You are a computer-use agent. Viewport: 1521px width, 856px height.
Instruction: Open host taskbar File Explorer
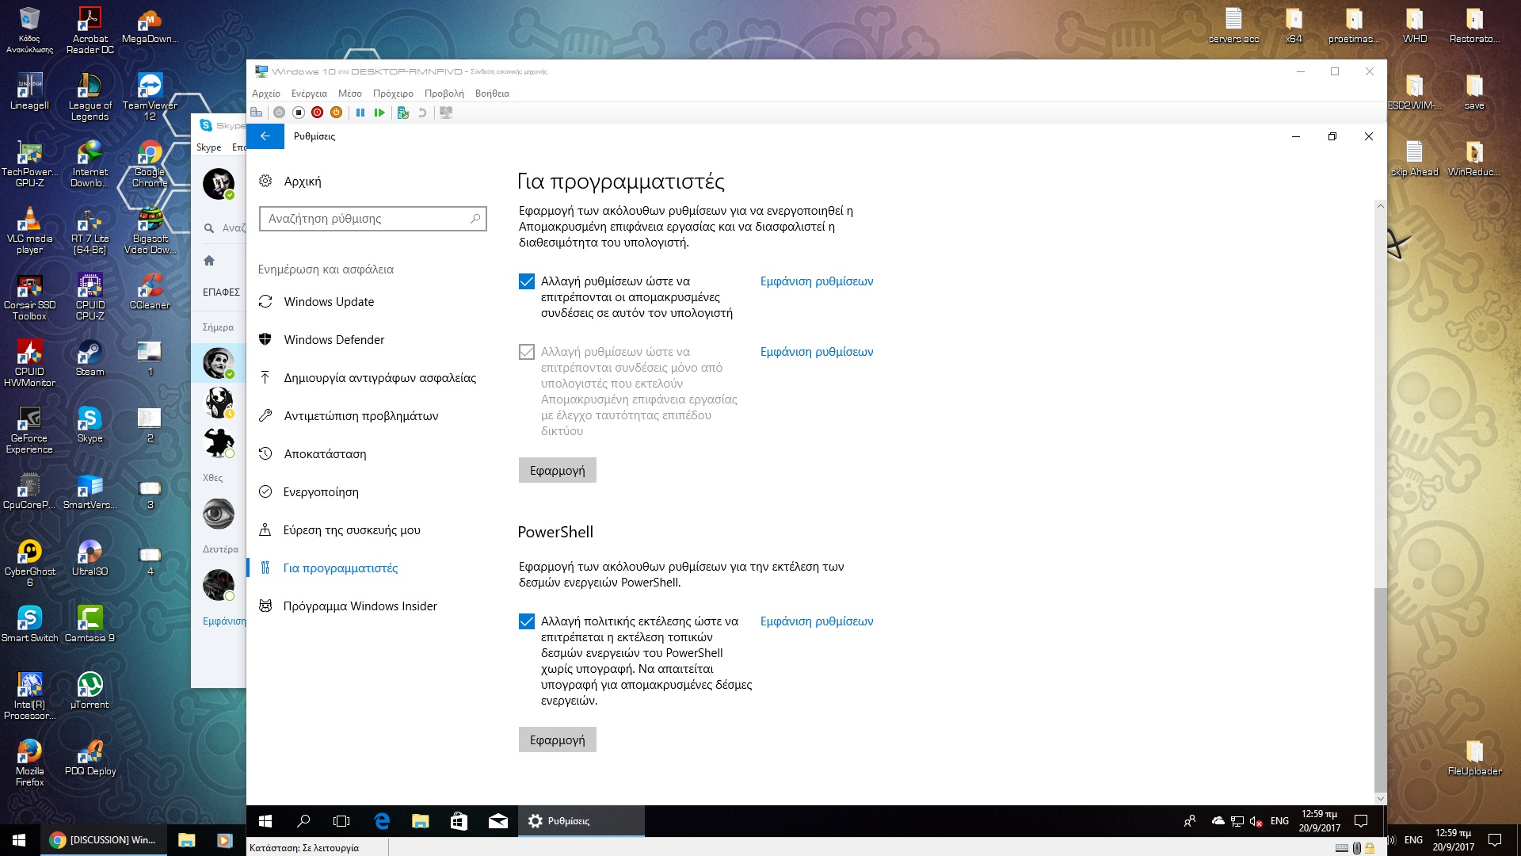186,839
